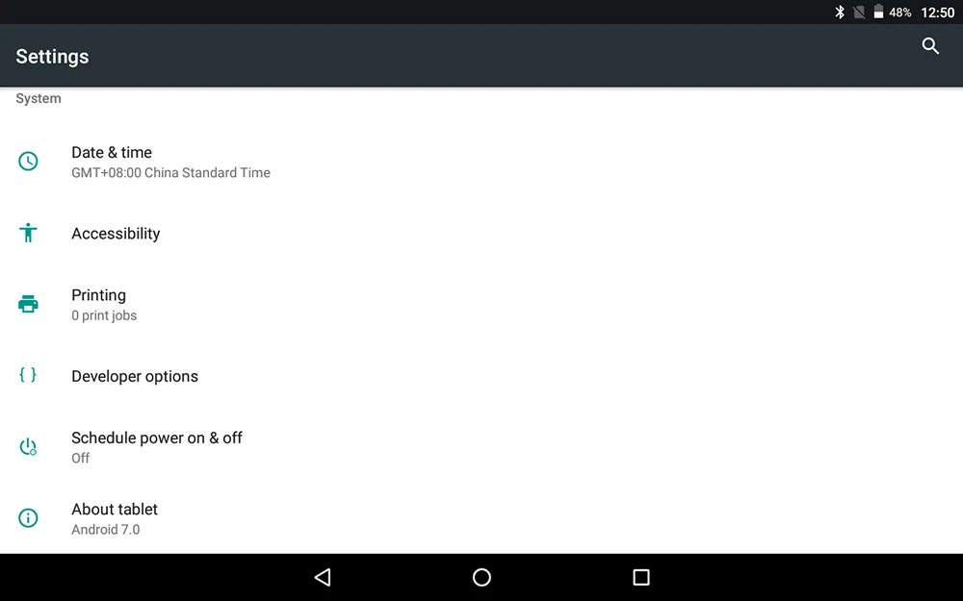Open Developer options entry
Image resolution: width=963 pixels, height=601 pixels.
tap(481, 376)
